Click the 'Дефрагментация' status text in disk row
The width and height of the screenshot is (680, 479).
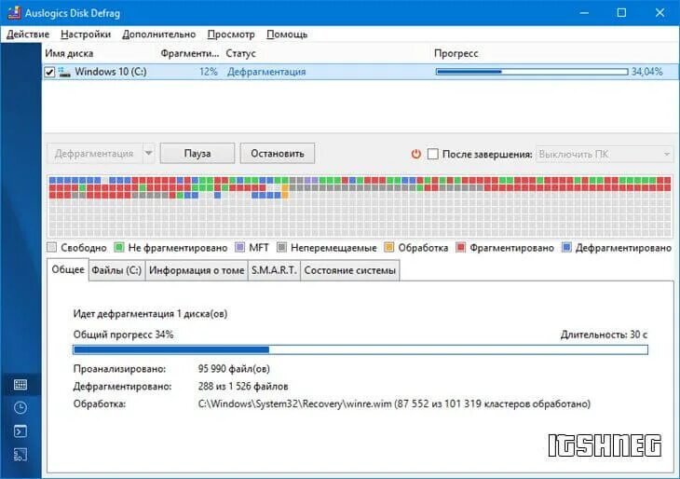[x=266, y=72]
